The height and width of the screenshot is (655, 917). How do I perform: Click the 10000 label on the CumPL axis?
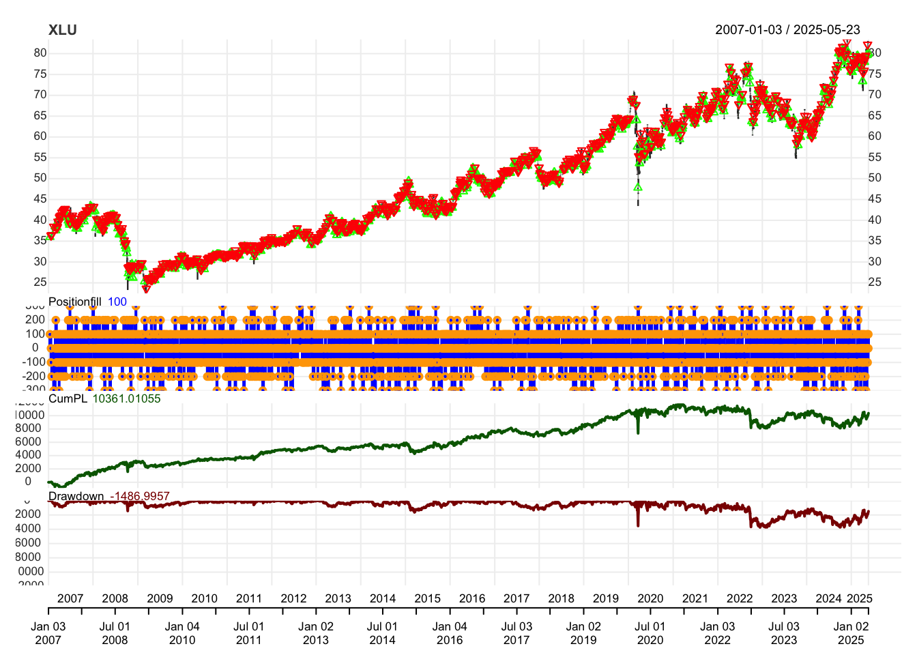(29, 415)
